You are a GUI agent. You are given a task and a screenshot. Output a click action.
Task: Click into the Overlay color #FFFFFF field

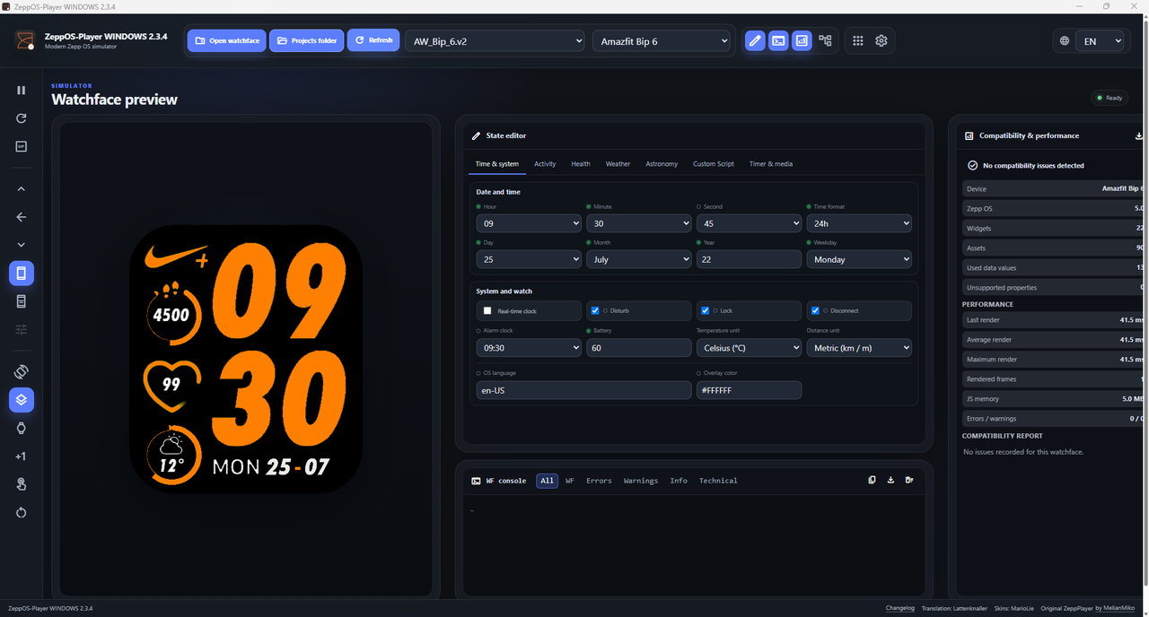(749, 390)
